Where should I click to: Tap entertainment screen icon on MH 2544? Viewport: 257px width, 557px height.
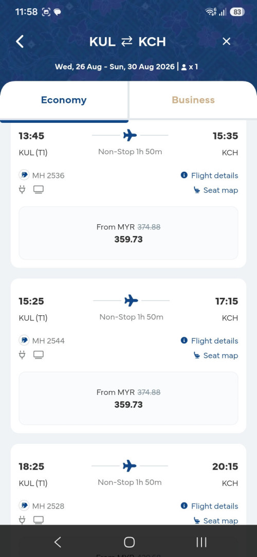click(39, 355)
